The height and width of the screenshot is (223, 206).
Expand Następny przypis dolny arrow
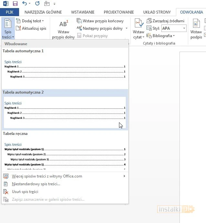click(126, 28)
